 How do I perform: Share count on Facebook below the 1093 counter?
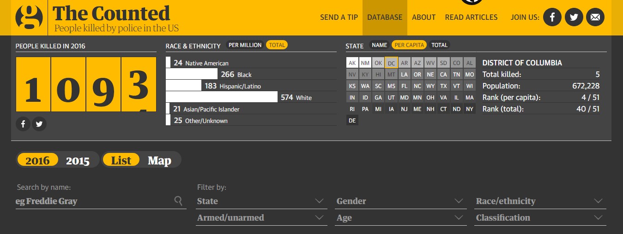[x=23, y=124]
